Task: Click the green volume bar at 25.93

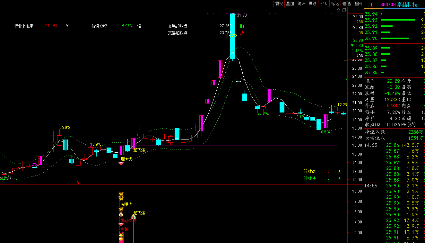Action: coord(398,20)
